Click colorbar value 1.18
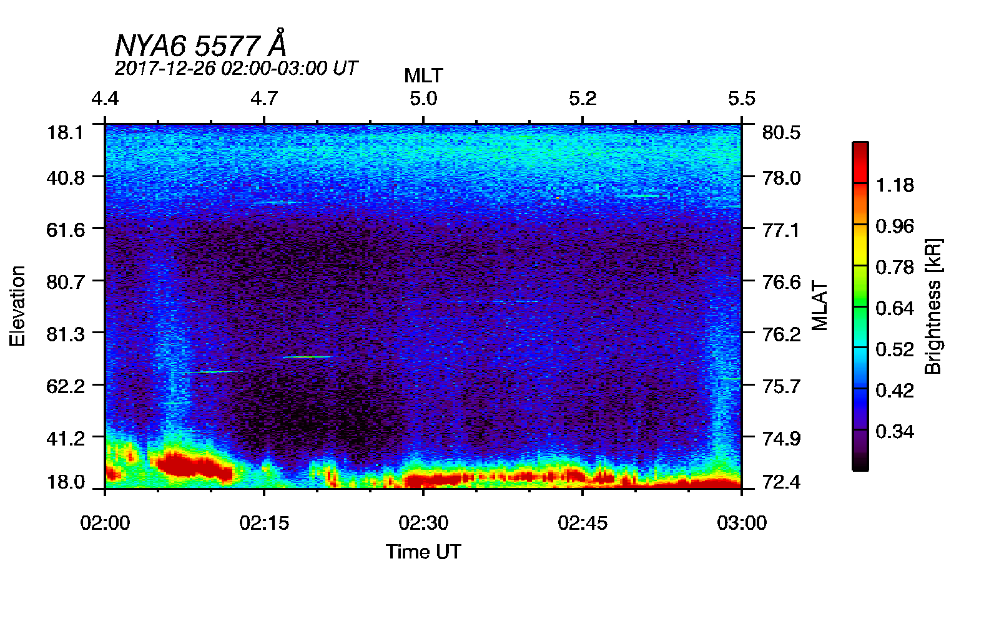Viewport: 999px width, 624px height. (x=895, y=185)
